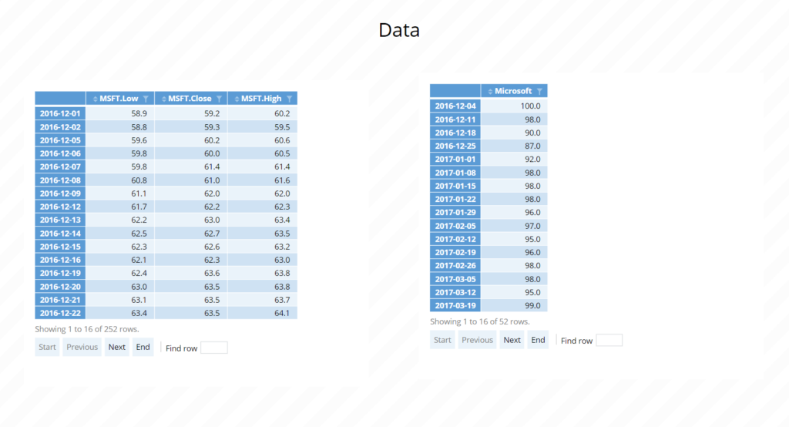Select row header 2016-12-21
789x427 pixels.
60,300
